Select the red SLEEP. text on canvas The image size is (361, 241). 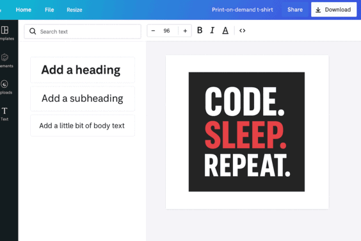pyautogui.click(x=245, y=135)
